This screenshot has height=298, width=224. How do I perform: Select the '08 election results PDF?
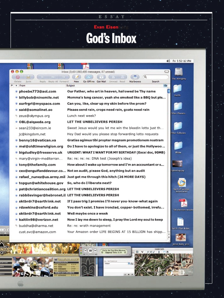click(183, 203)
